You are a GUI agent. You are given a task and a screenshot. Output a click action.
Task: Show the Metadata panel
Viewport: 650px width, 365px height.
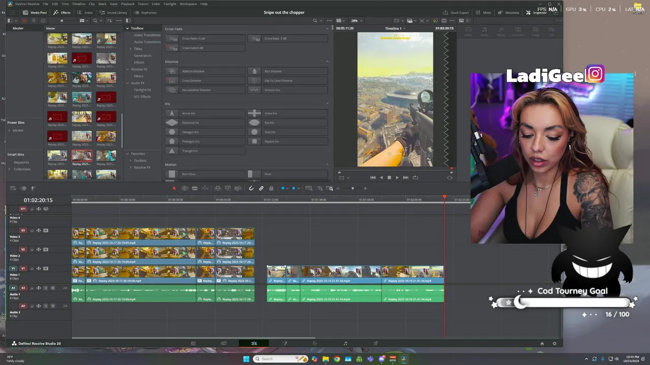[x=509, y=12]
